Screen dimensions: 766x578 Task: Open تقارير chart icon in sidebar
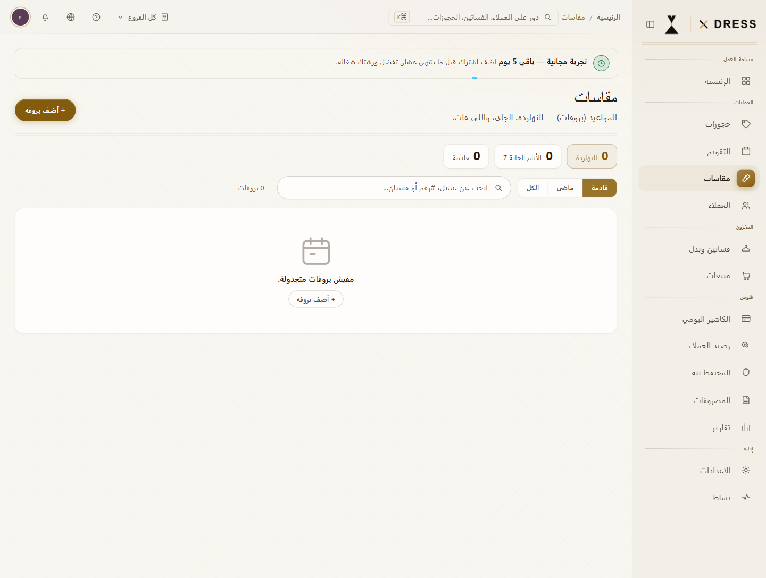click(x=746, y=428)
